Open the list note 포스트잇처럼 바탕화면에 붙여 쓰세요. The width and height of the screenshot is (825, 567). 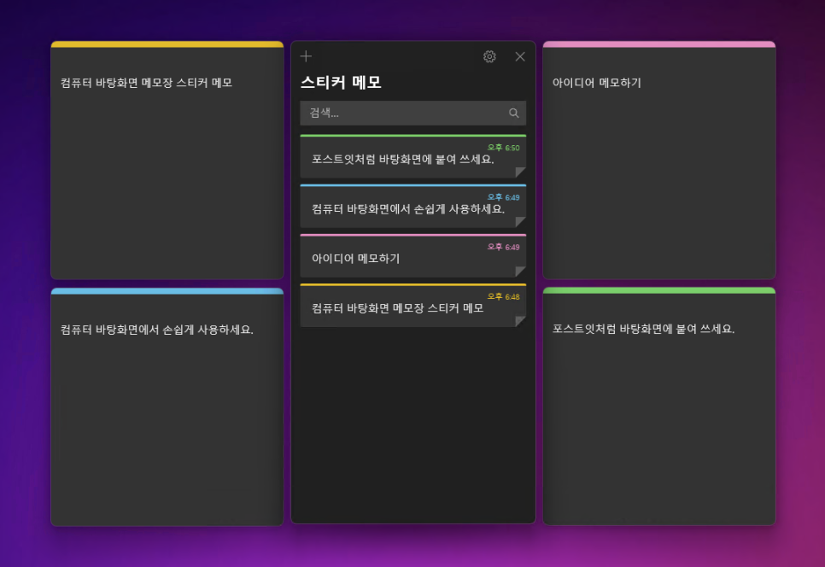coord(413,157)
